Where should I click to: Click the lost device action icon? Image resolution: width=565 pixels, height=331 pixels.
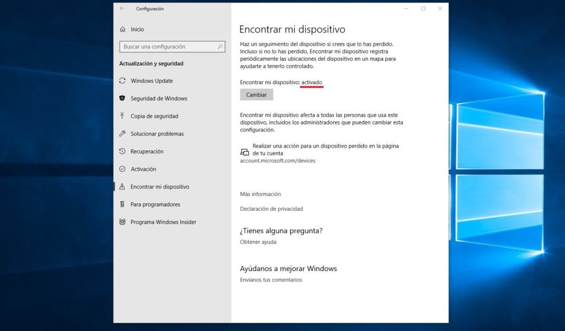(244, 152)
